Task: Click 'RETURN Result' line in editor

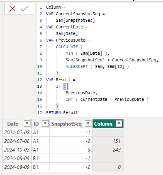Action: pyautogui.click(x=62, y=113)
